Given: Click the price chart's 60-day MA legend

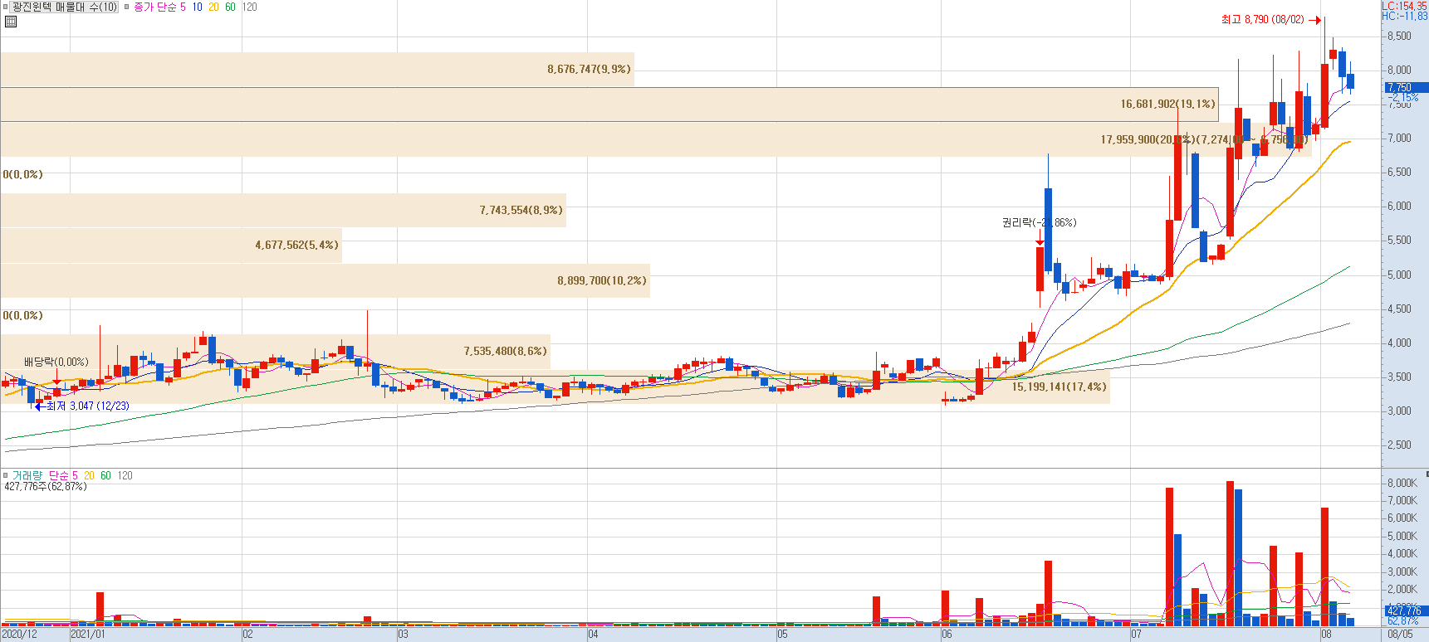Looking at the screenshot, I should click(230, 7).
